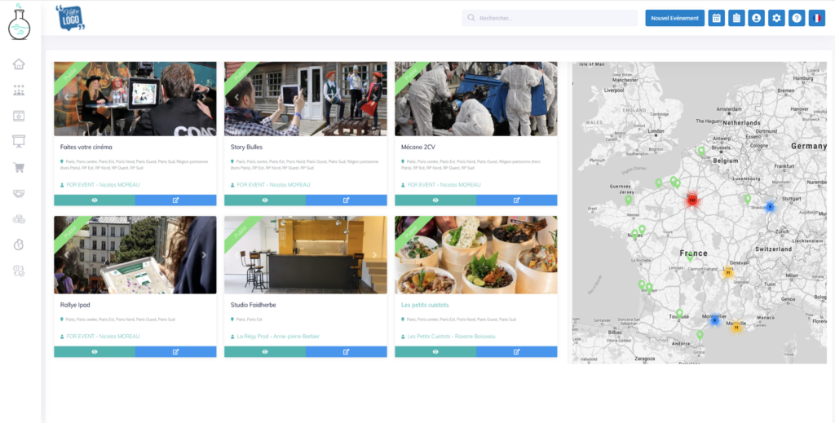Show next photo on Studio Faidherbe card
The height and width of the screenshot is (423, 835).
coord(374,255)
